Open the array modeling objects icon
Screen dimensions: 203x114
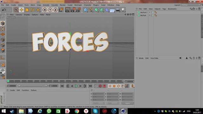(x=101, y=10)
